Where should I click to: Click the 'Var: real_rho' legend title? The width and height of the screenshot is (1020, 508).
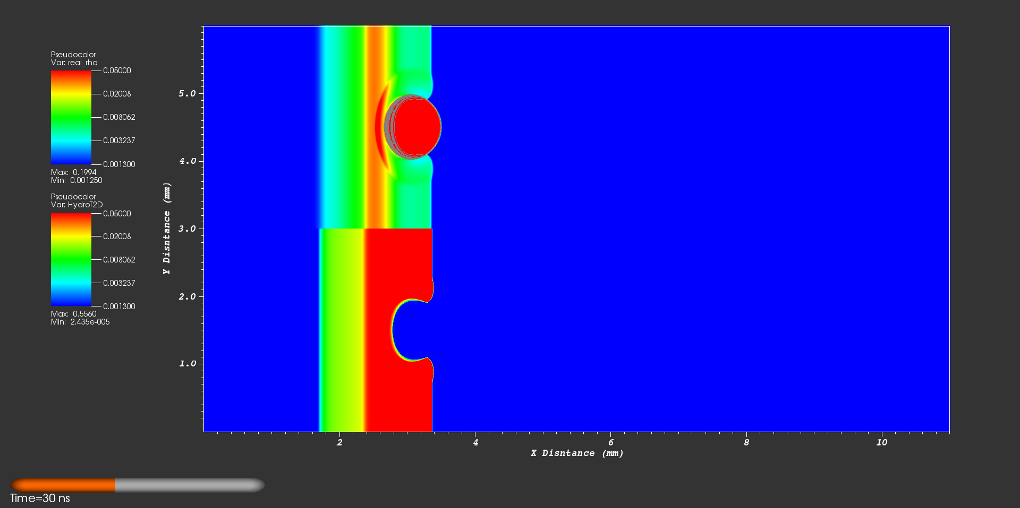tap(74, 63)
